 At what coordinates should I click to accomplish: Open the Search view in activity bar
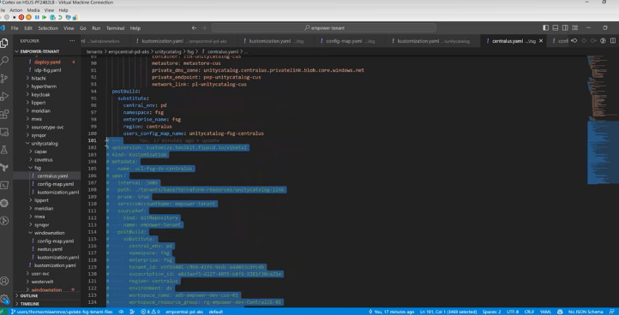coord(4,60)
